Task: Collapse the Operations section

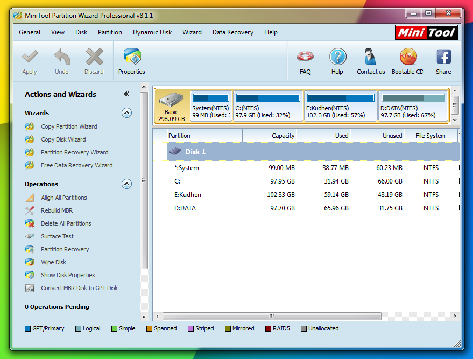Action: click(x=126, y=184)
